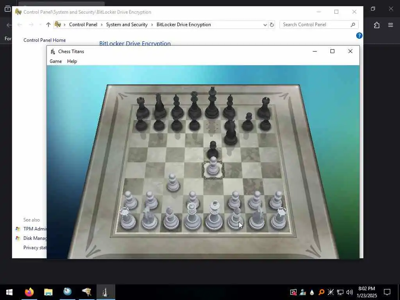This screenshot has width=400, height=300.
Task: Click the black rook on h8
Action: (264, 108)
